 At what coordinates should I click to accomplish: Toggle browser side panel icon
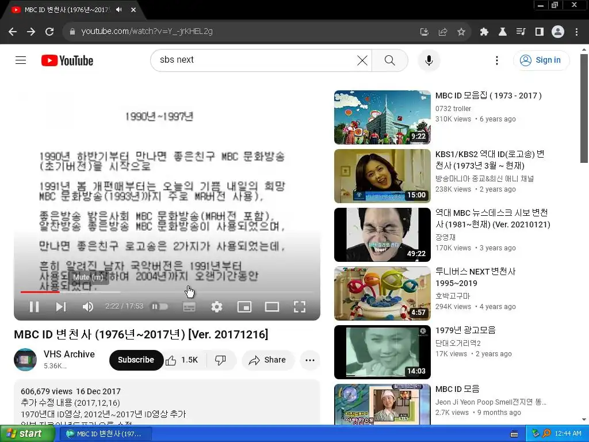coord(540,32)
